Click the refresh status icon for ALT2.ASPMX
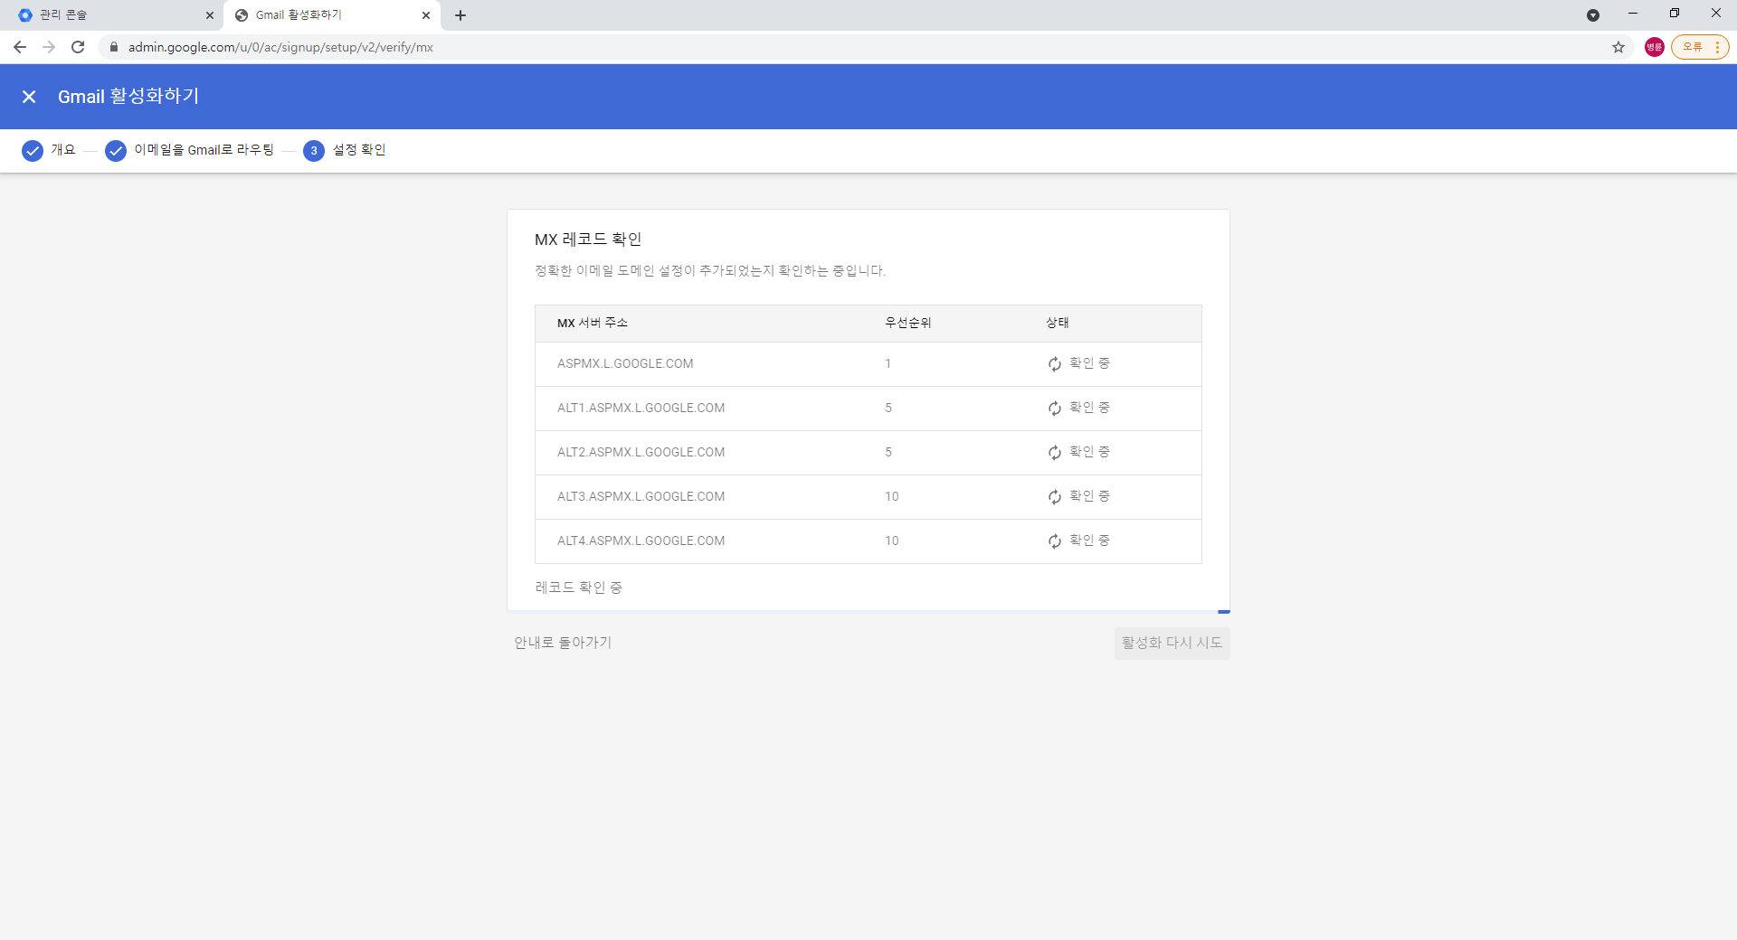1737x940 pixels. [1055, 453]
